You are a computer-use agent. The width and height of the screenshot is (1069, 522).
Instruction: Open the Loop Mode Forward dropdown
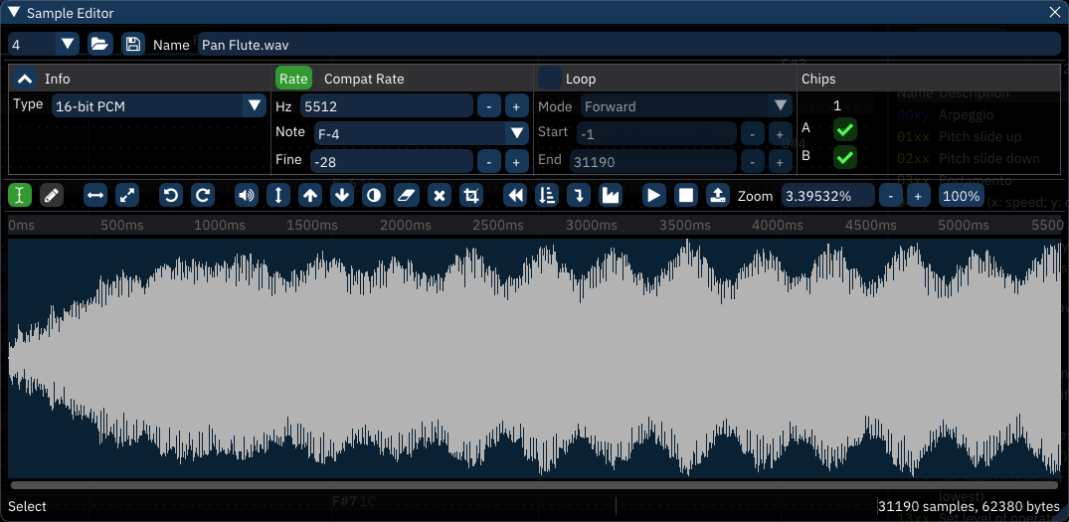[686, 105]
